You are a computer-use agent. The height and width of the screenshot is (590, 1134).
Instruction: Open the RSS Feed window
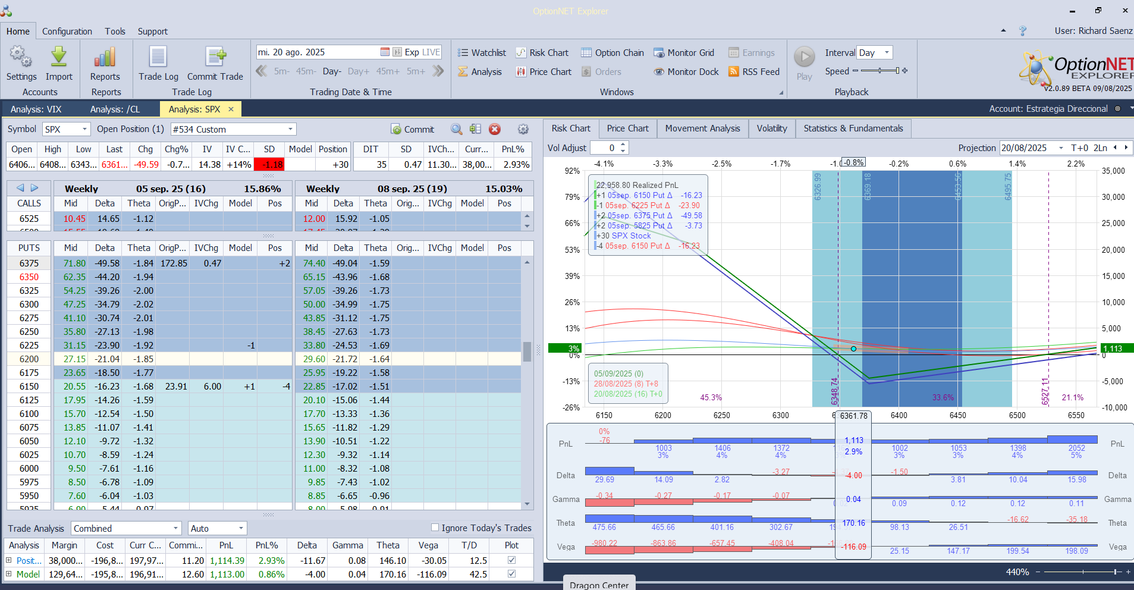coord(754,72)
